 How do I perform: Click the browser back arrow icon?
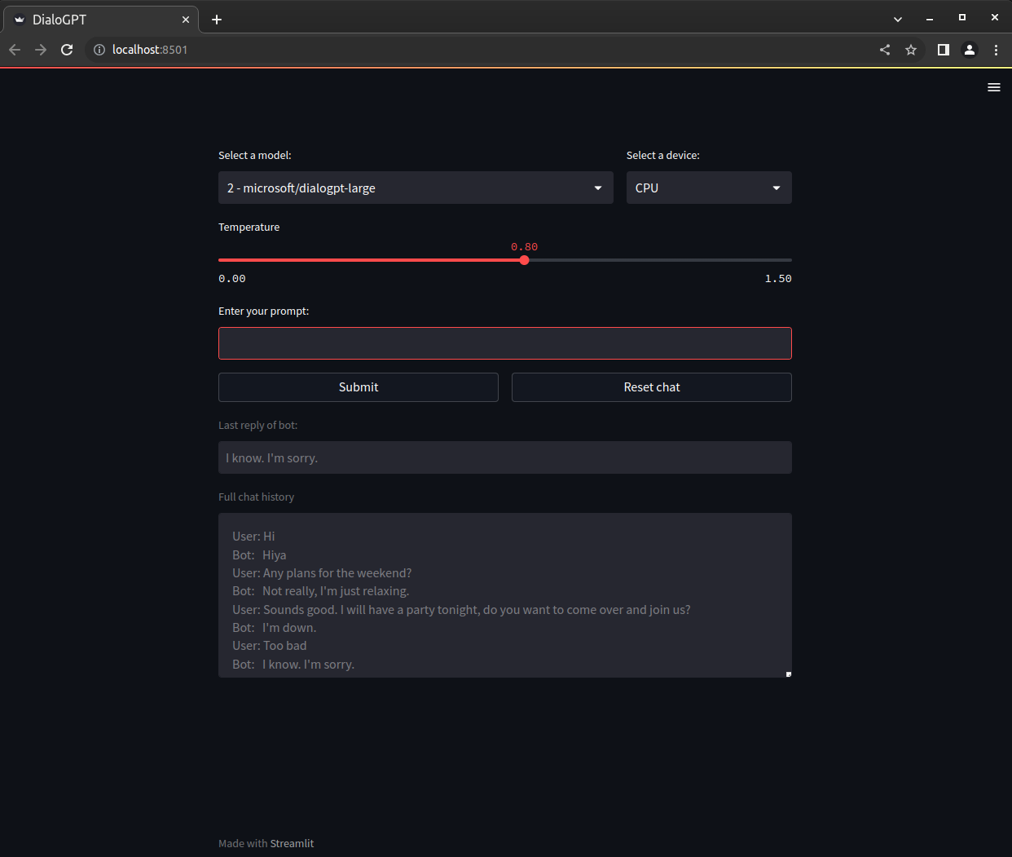point(14,49)
